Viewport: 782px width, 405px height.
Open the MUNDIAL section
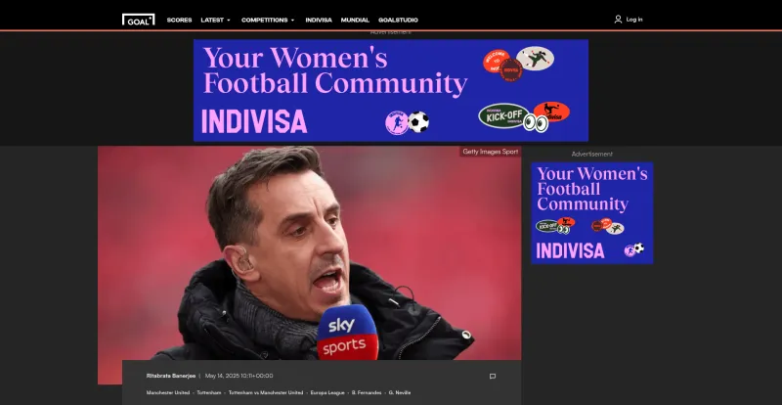click(355, 20)
